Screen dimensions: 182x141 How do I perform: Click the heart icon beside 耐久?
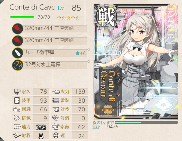tap(17, 92)
